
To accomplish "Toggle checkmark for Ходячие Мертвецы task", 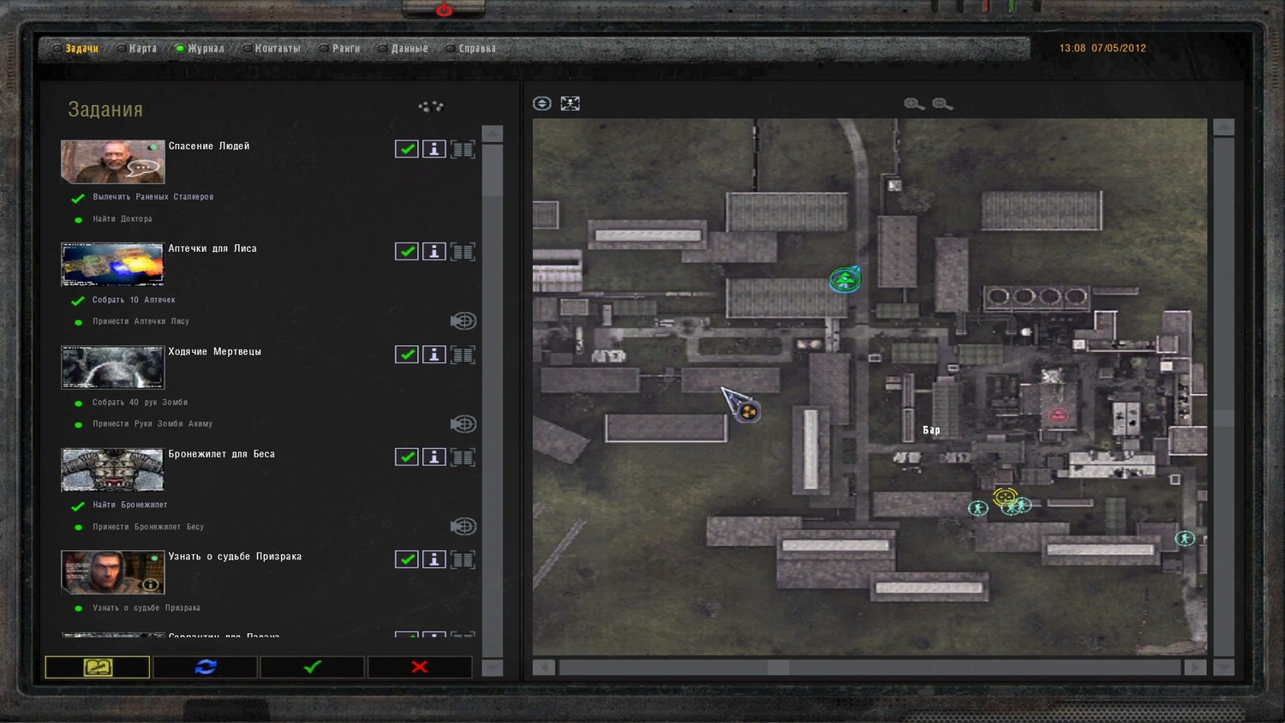I will click(407, 355).
